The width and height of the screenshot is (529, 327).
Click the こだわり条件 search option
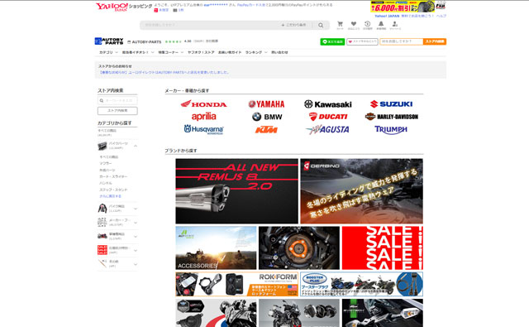[294, 25]
